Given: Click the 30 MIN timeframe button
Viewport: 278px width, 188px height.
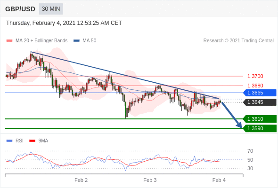Looking at the screenshot, I should [51, 9].
